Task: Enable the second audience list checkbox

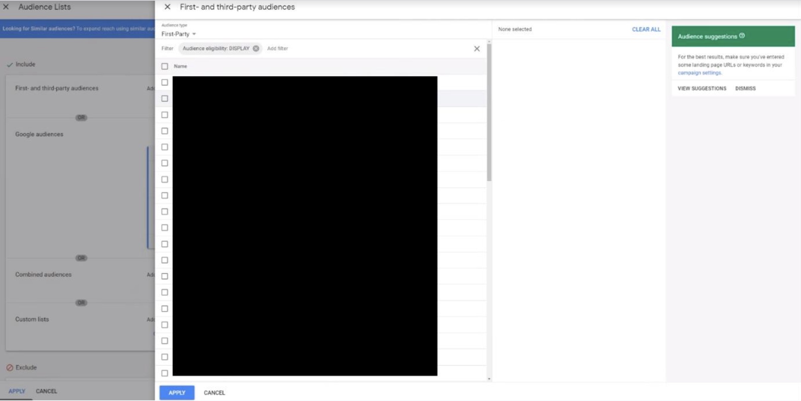Action: (165, 98)
